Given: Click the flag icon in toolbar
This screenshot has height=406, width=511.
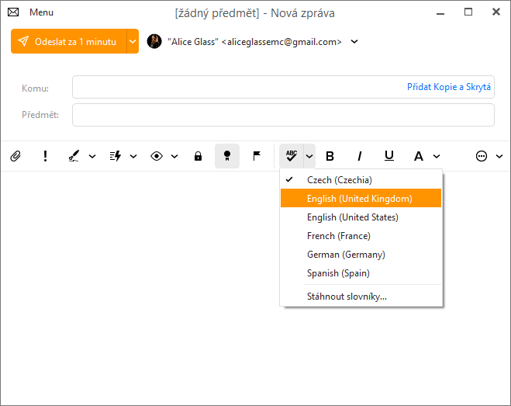Looking at the screenshot, I should point(257,156).
